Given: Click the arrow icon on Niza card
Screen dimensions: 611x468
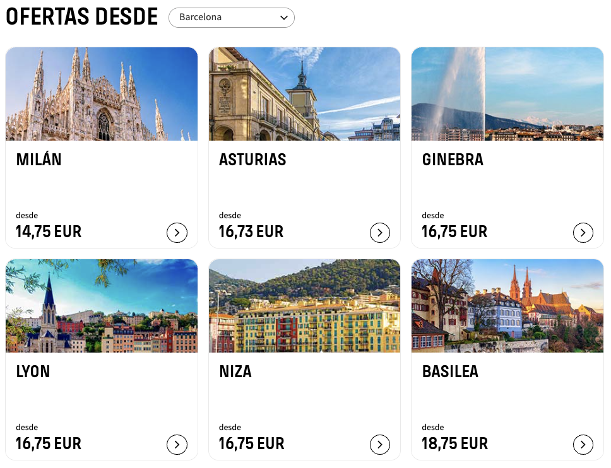Looking at the screenshot, I should point(380,445).
